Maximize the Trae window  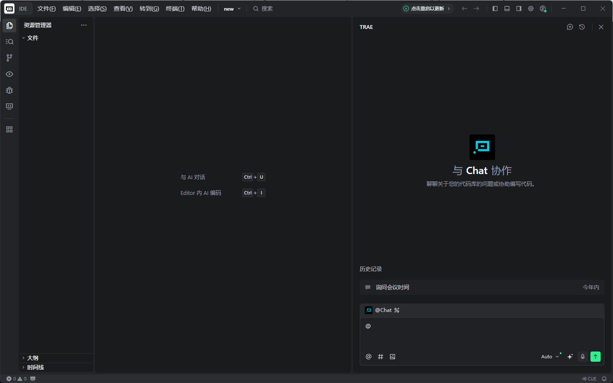583,9
